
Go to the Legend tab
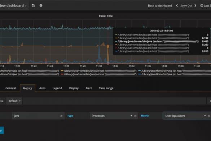pyautogui.click(x=57, y=88)
